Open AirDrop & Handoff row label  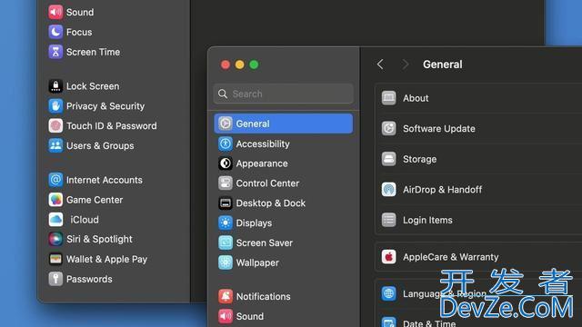(442, 190)
